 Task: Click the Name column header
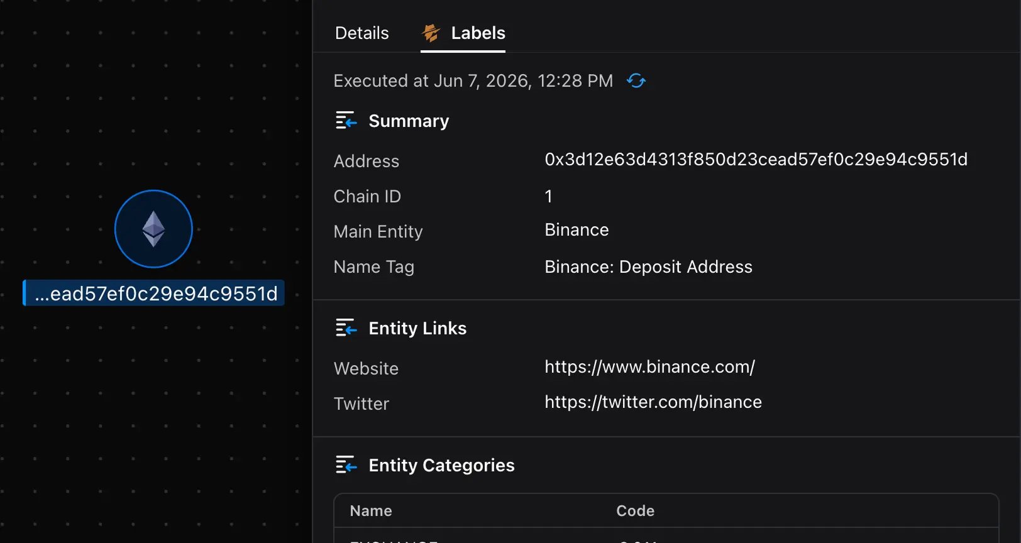point(371,511)
